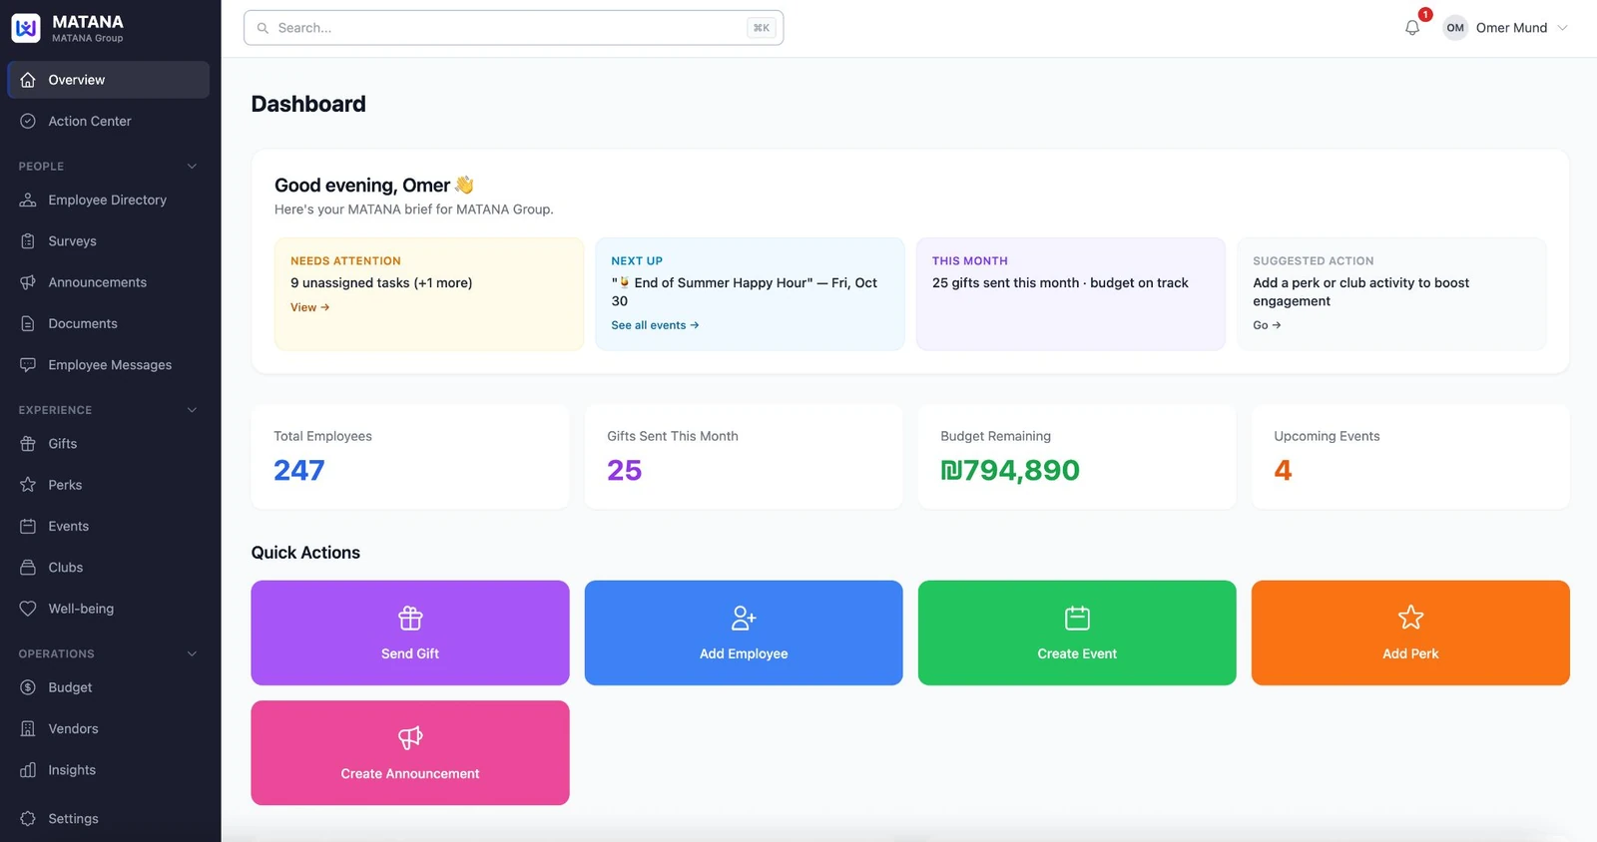Image resolution: width=1597 pixels, height=842 pixels.
Task: Open Announcements in the sidebar
Action: [108, 282]
